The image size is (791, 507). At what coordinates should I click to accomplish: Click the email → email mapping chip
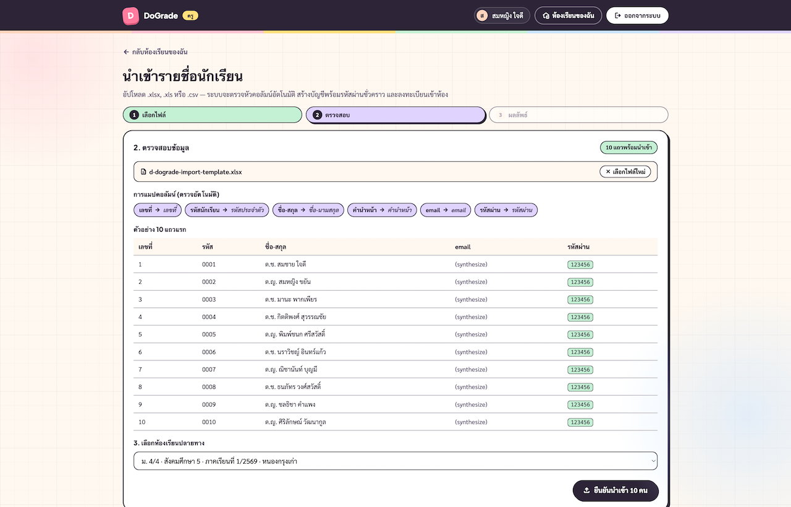pos(446,210)
